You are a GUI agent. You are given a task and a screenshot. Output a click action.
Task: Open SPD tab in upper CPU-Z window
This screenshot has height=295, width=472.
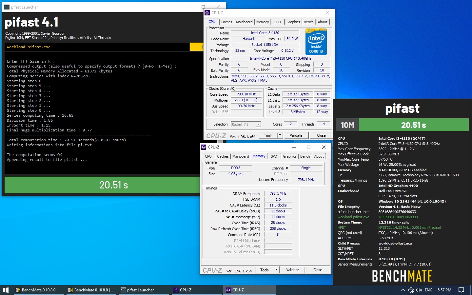tap(278, 22)
